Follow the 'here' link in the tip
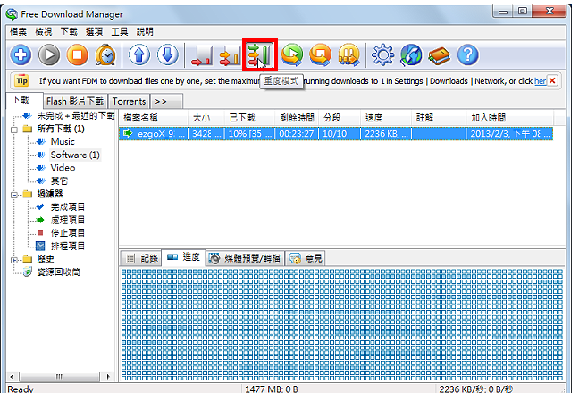 coord(540,81)
